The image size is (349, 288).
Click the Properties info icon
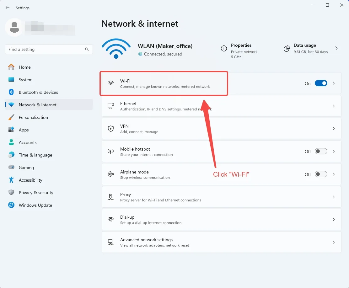[224, 48]
